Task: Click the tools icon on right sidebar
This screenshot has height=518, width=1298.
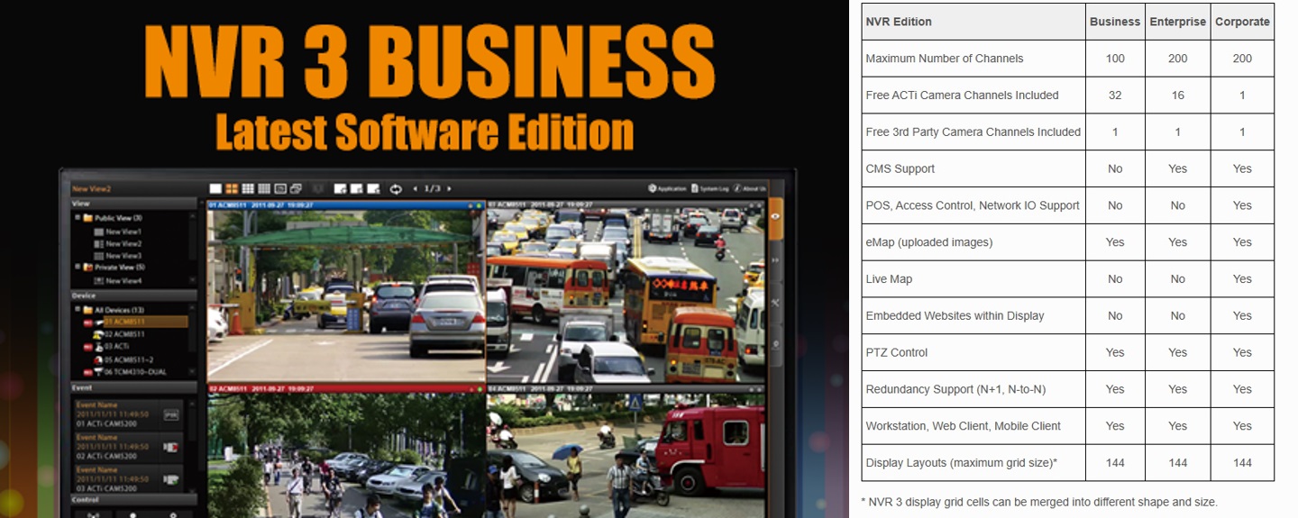Action: (x=774, y=303)
